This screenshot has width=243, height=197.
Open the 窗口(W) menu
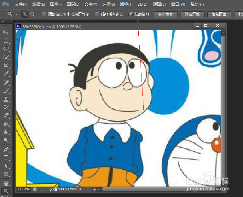coord(178,4)
